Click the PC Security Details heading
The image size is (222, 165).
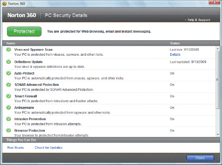[x=66, y=15]
